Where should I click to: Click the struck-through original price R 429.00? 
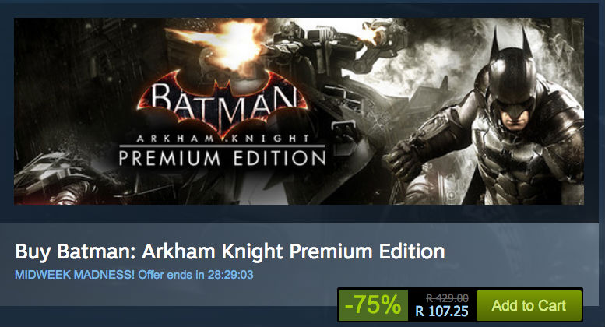[x=447, y=297]
